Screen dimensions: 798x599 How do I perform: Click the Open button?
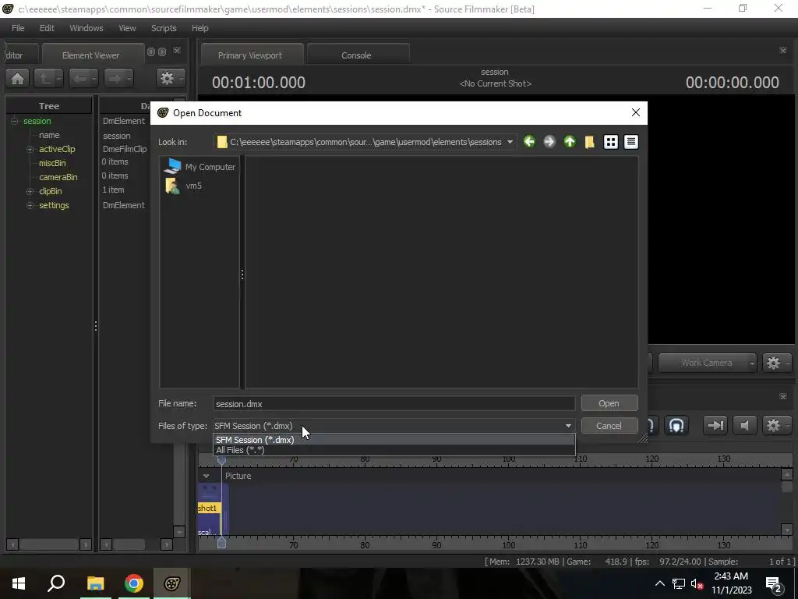(x=609, y=403)
